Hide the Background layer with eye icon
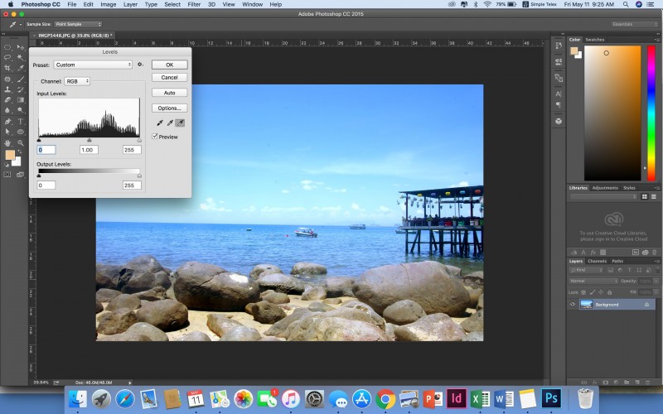Viewport: 663px width, 414px height. click(573, 305)
